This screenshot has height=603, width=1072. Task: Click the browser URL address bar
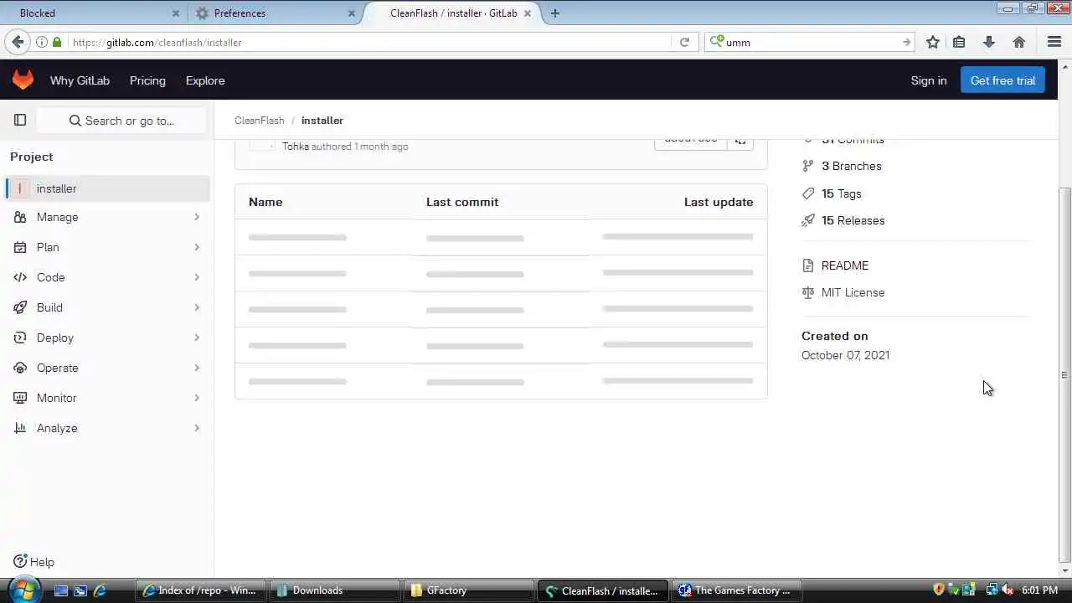pyautogui.click(x=368, y=42)
